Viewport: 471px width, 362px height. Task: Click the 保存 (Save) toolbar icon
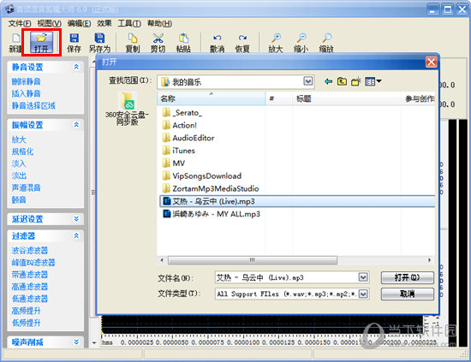[x=74, y=42]
